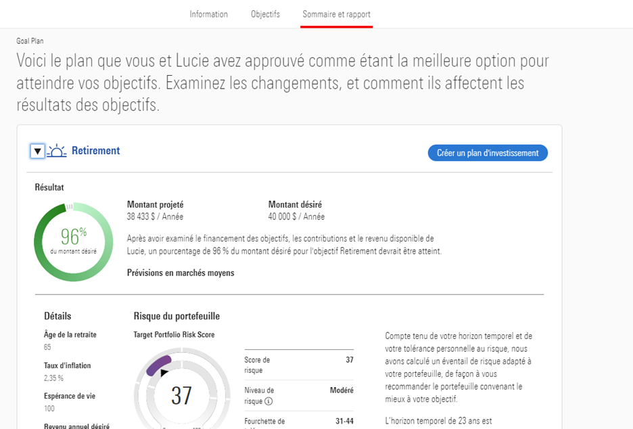
Task: Click the Retirement goal title
Action: 95,151
